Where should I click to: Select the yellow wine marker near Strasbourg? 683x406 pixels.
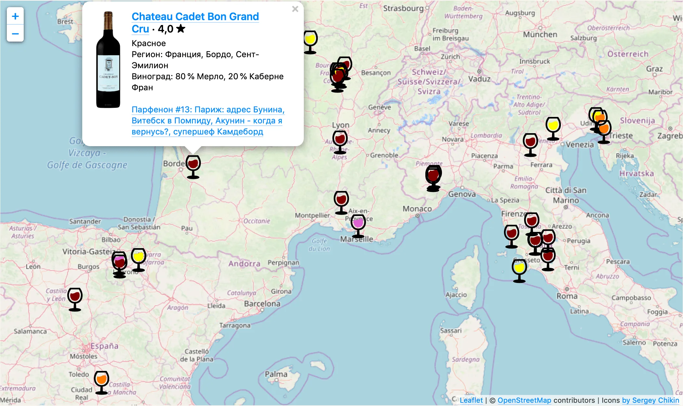coord(310,42)
